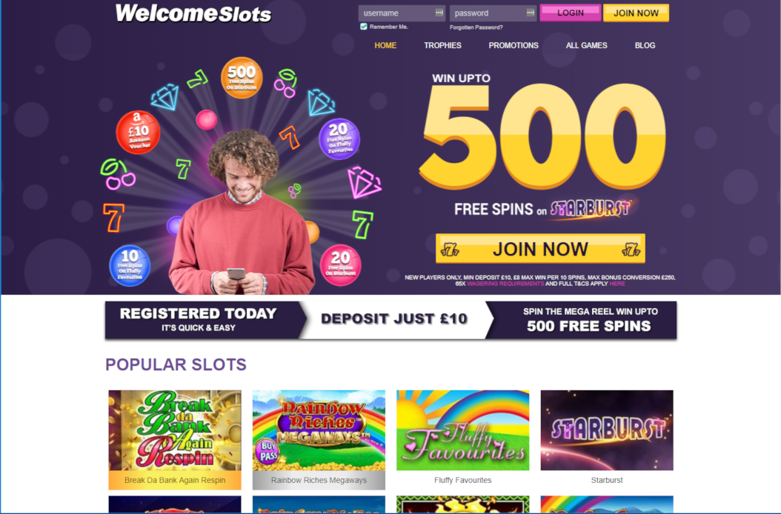Click the pink LOGIN button
The image size is (781, 514).
click(x=571, y=13)
